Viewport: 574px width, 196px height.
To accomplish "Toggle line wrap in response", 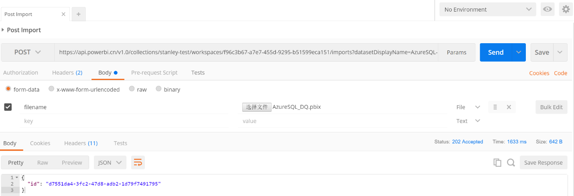I will point(138,162).
